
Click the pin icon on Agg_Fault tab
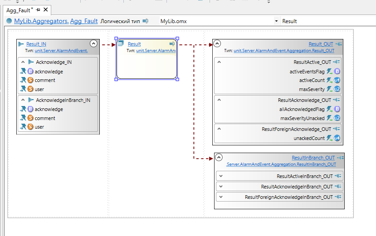point(38,10)
